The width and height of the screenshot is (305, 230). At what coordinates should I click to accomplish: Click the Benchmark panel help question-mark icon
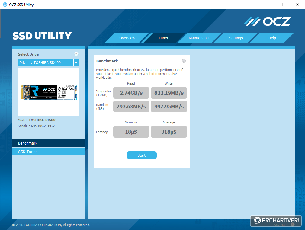(x=184, y=61)
